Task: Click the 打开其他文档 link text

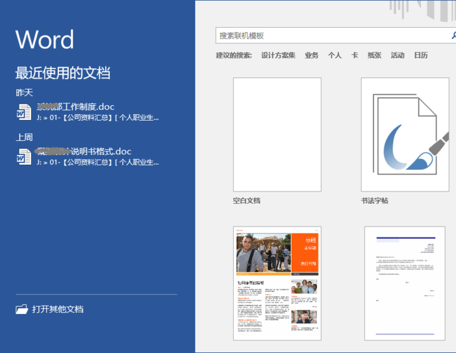Action: pos(58,310)
